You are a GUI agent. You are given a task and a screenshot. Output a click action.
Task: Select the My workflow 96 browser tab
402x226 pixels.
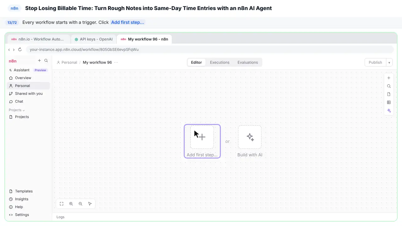click(x=144, y=39)
